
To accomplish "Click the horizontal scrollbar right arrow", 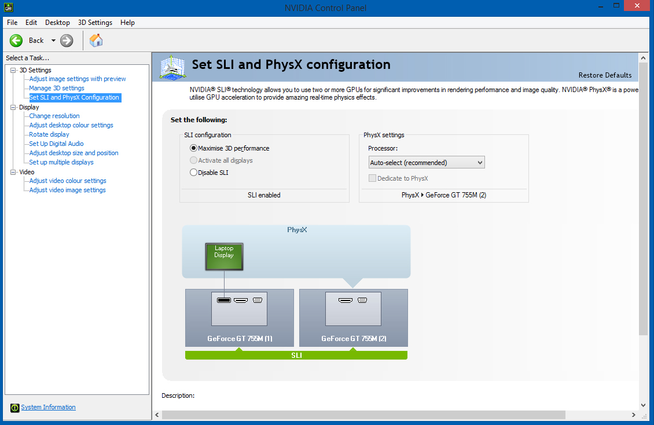I will coord(634,415).
